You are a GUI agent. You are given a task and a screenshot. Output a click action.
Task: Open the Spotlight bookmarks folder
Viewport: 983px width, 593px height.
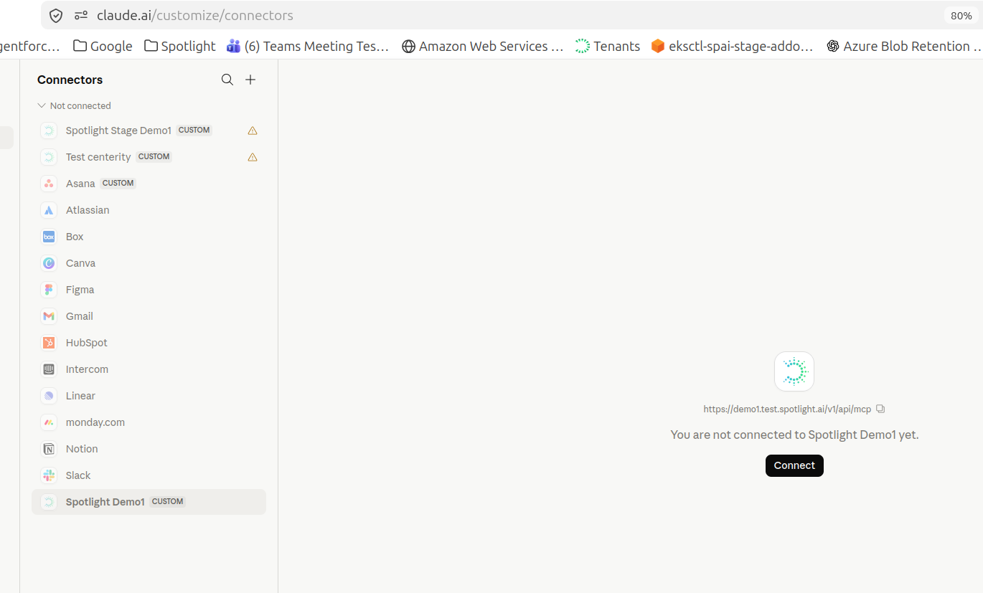click(x=179, y=46)
